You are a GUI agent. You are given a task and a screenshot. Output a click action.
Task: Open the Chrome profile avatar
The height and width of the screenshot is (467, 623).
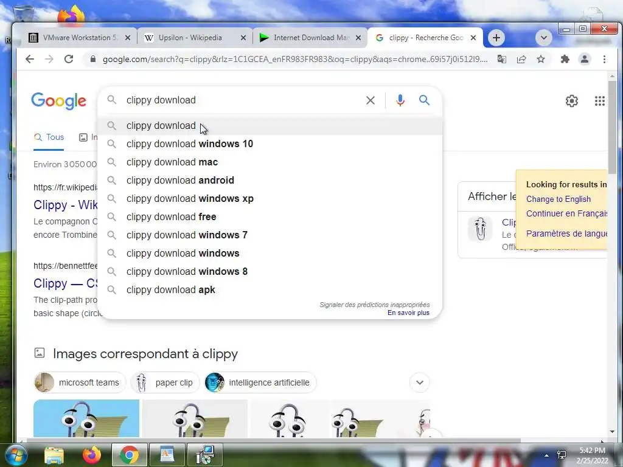(x=585, y=59)
